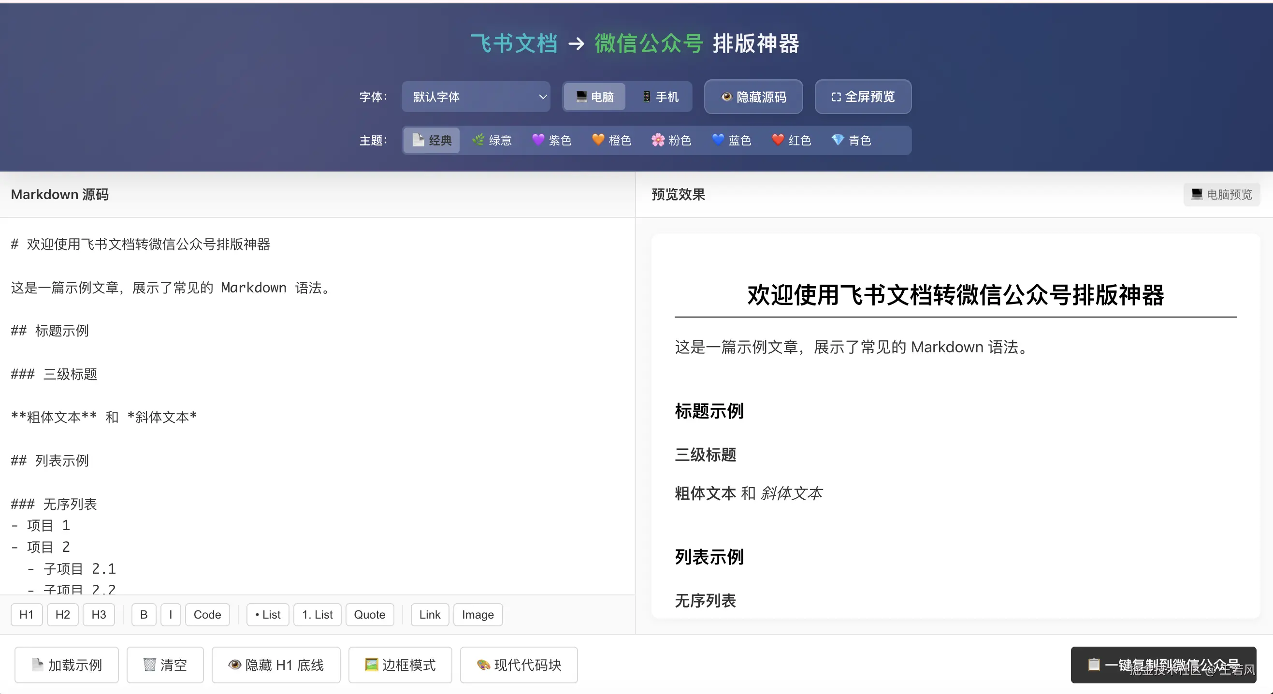
Task: Toggle the 边框模式 border mode
Action: (400, 665)
